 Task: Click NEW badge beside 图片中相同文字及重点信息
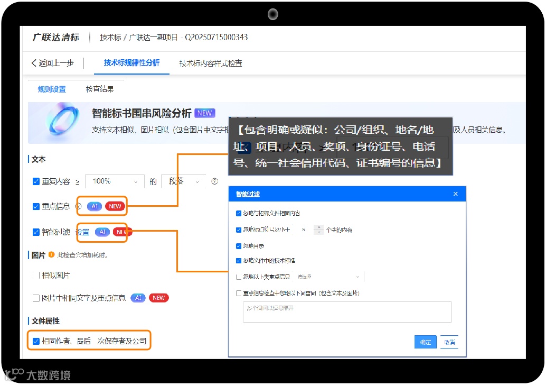tap(159, 298)
